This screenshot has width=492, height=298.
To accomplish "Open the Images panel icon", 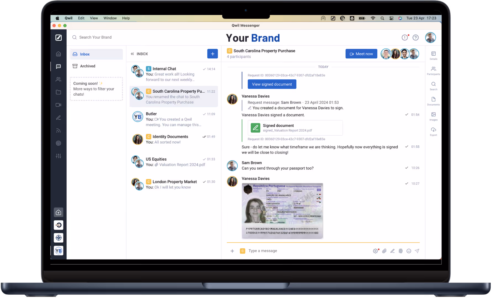I will [x=433, y=116].
